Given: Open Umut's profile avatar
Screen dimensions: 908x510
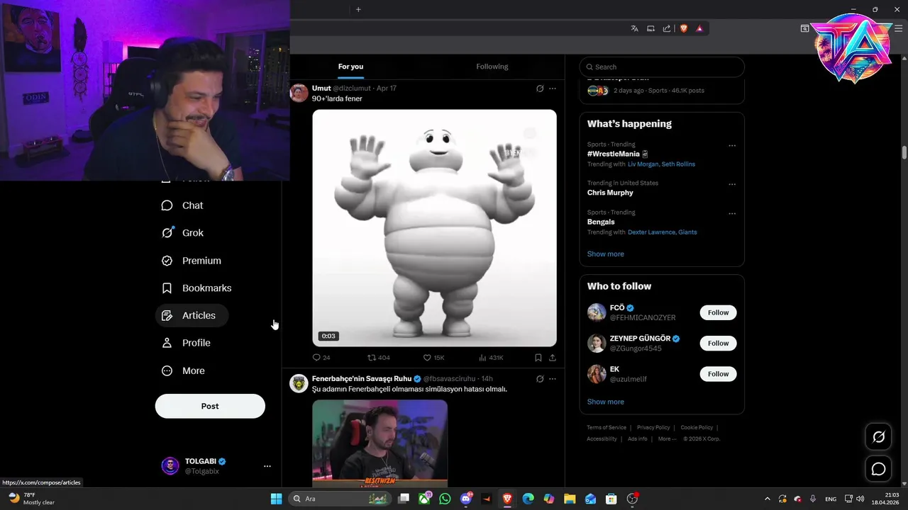Looking at the screenshot, I should 299,93.
